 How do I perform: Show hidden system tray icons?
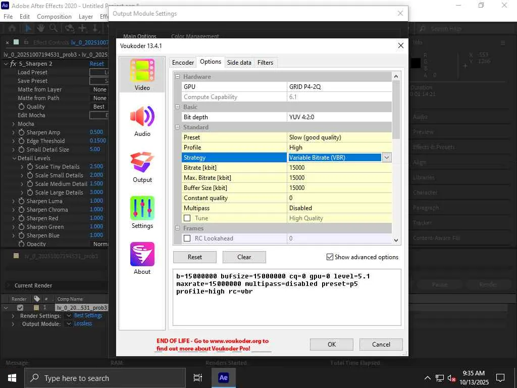click(x=427, y=378)
